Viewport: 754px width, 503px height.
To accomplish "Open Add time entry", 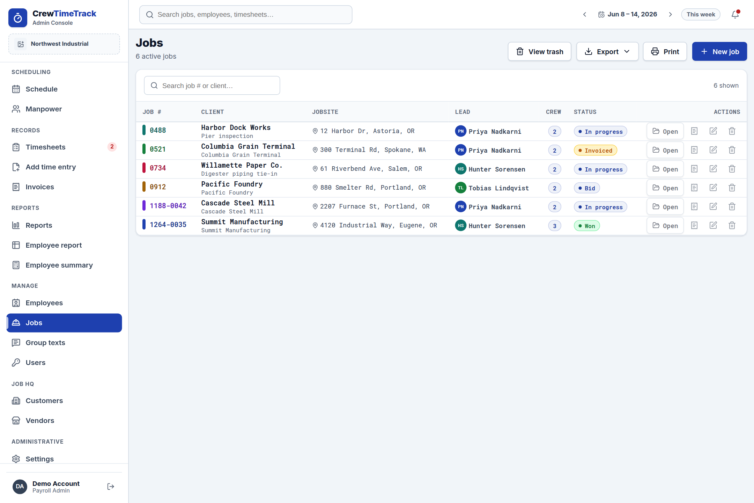I will 64,167.
